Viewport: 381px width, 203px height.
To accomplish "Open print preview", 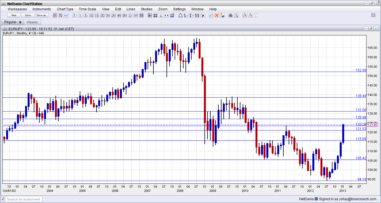I will [x=236, y=15].
